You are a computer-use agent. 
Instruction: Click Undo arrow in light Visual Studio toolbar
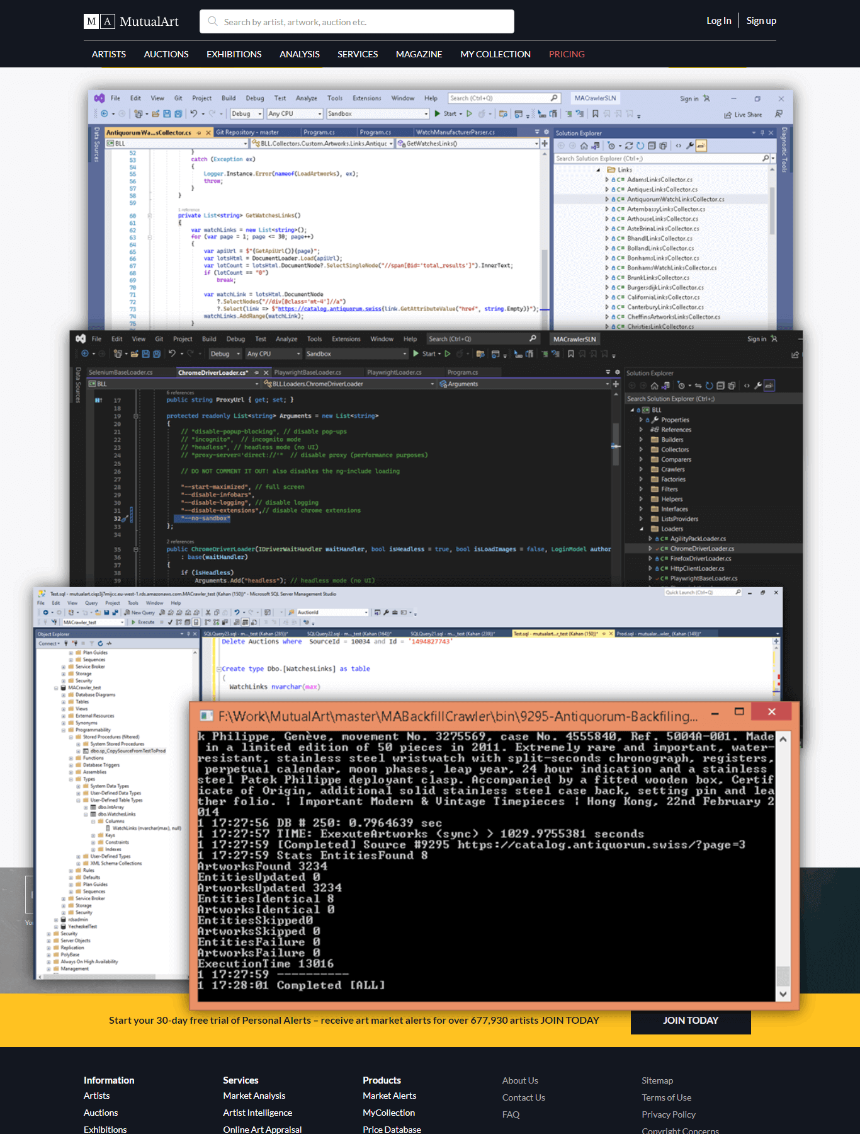coord(194,114)
